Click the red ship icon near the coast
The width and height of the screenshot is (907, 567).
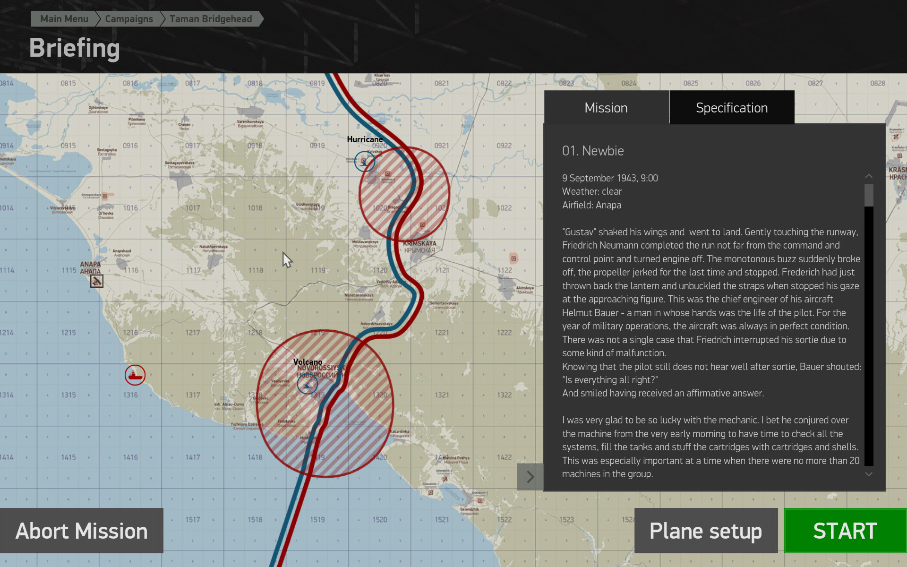(x=135, y=375)
